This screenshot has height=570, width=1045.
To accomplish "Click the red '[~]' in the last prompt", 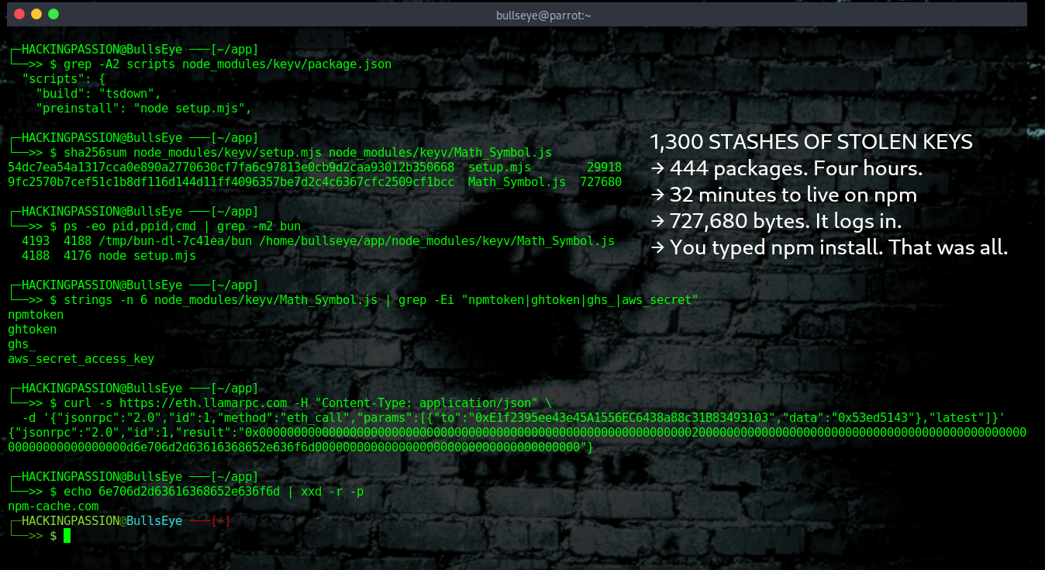I will coord(221,520).
